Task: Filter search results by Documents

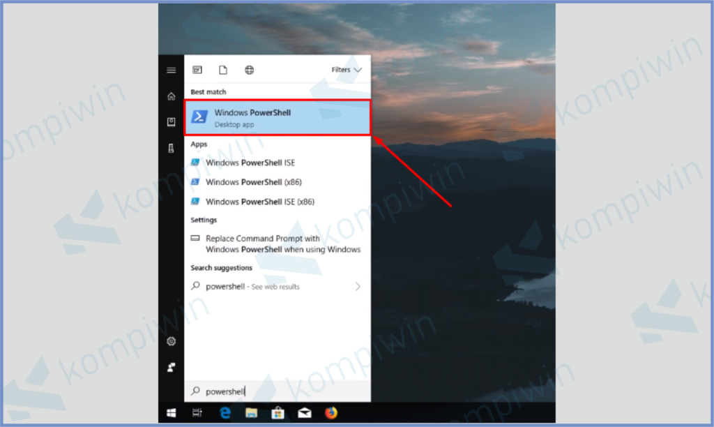Action: coord(223,70)
